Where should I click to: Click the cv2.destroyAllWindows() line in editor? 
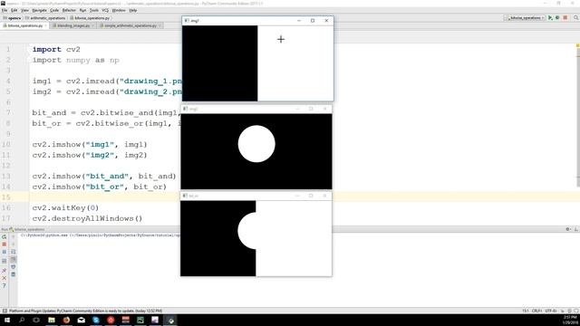87,218
